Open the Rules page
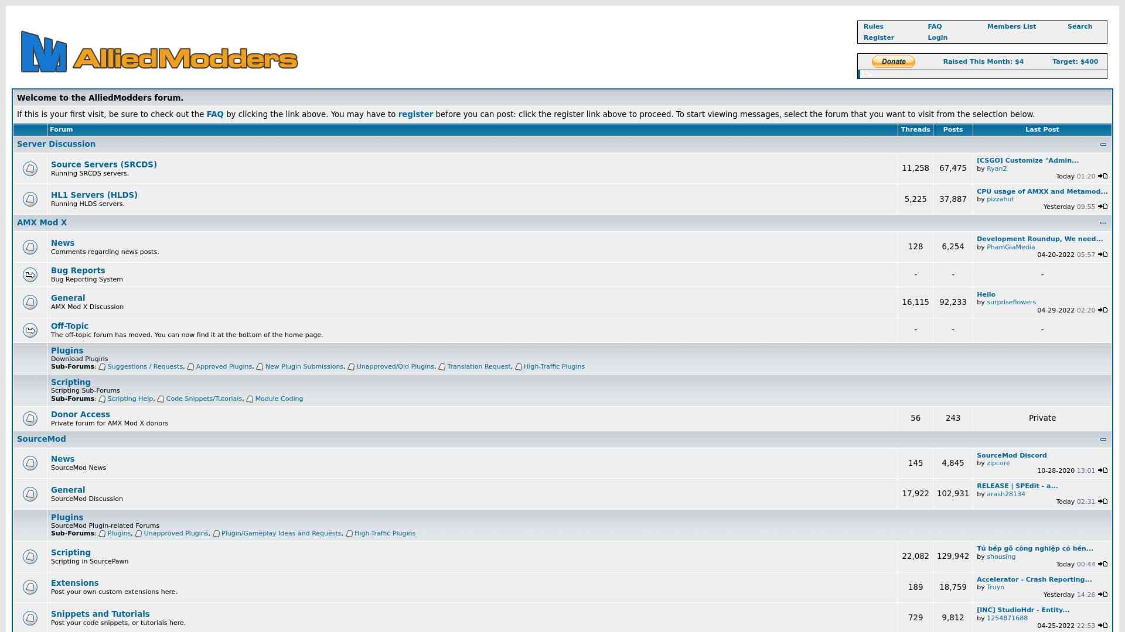Screen dimensions: 1125x632 873,26
